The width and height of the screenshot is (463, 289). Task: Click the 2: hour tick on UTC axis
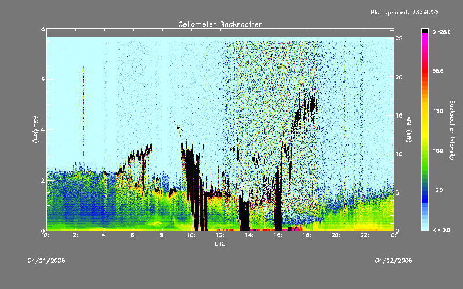[75, 235]
